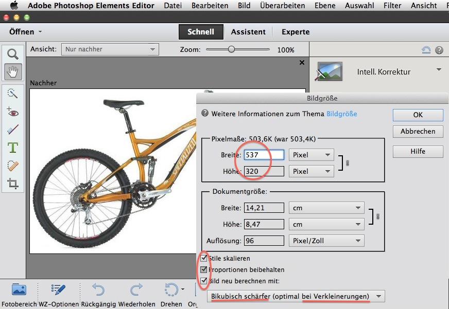Click the Abbrechen button

click(418, 131)
